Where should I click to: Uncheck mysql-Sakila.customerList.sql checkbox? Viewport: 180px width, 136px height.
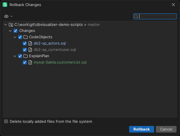point(25,62)
